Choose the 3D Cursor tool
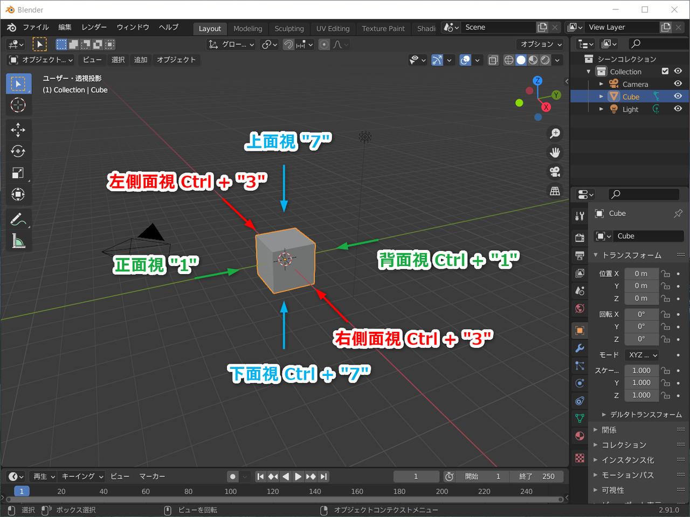Screen dimensions: 690x517 tap(18, 105)
